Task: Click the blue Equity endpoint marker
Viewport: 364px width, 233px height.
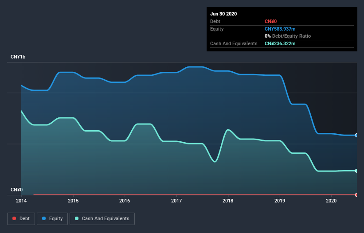Action: (x=356, y=135)
